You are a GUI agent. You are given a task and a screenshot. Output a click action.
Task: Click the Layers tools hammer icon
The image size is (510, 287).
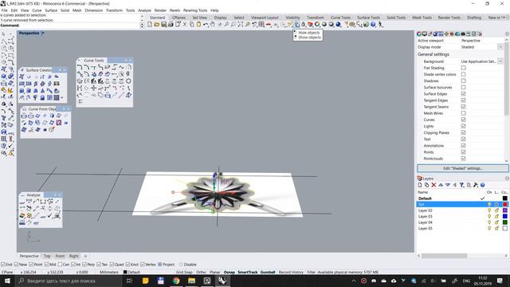476,185
